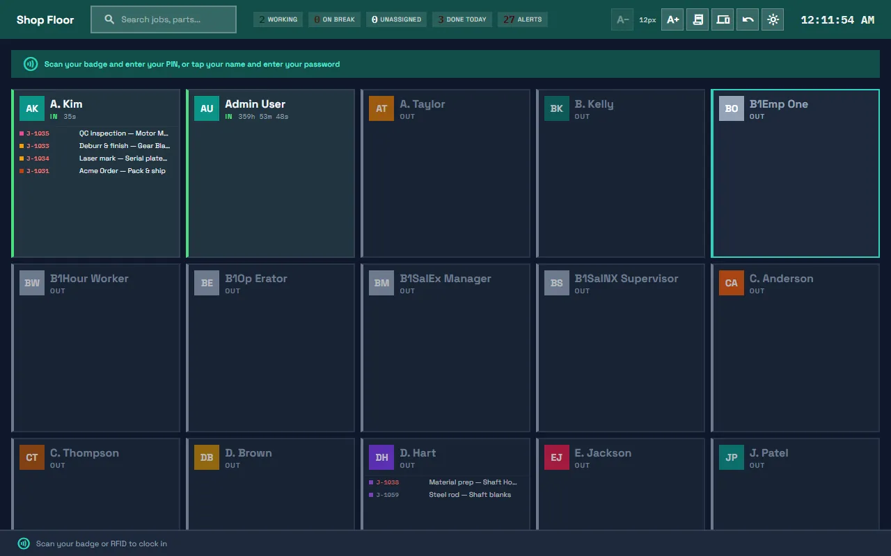Select the B1Op Erator name

click(x=255, y=279)
